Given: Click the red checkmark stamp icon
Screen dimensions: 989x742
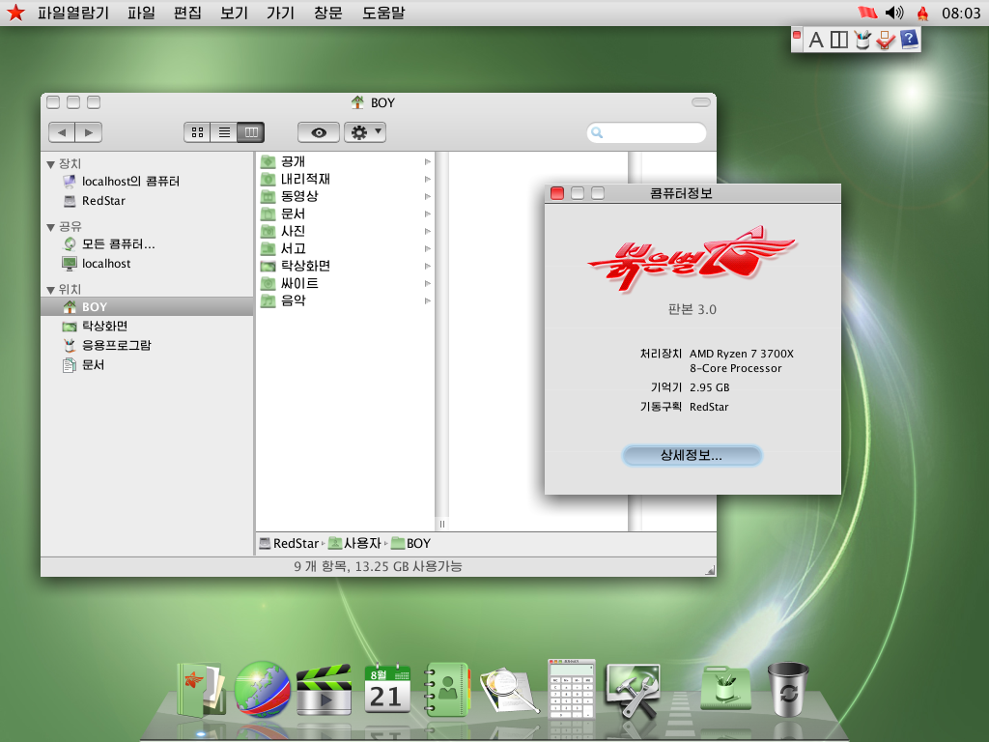Looking at the screenshot, I should click(x=886, y=40).
